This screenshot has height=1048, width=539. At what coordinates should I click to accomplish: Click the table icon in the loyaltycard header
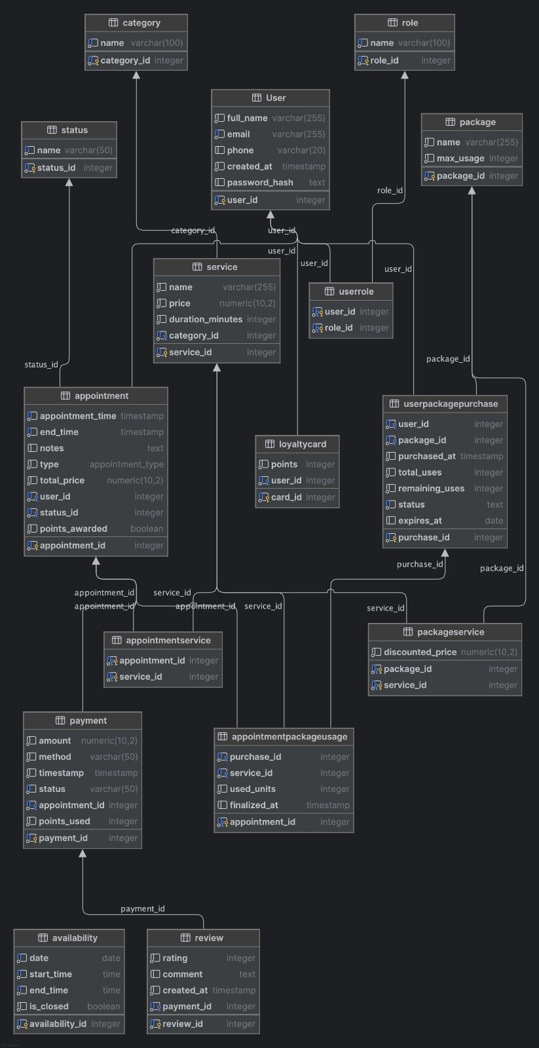(269, 444)
